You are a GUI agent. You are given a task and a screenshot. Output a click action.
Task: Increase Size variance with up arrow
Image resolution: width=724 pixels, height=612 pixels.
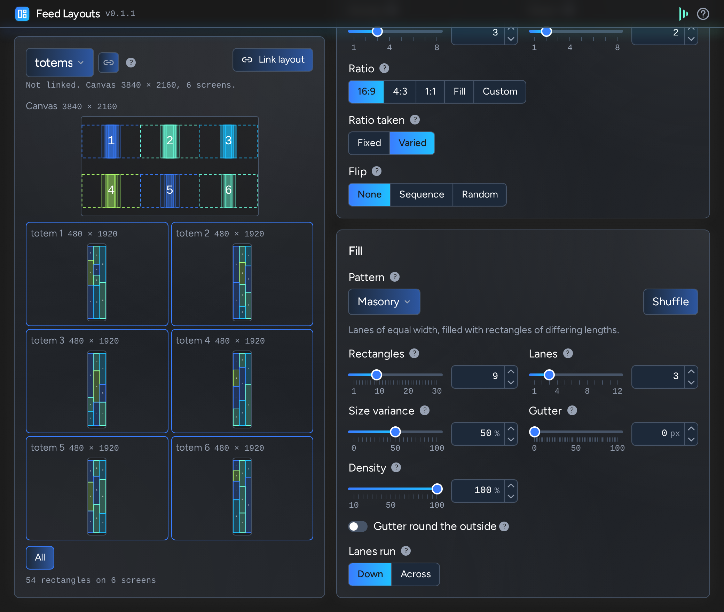tap(511, 428)
